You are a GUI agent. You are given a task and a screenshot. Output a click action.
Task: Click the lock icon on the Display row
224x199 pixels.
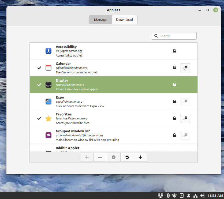click(174, 84)
